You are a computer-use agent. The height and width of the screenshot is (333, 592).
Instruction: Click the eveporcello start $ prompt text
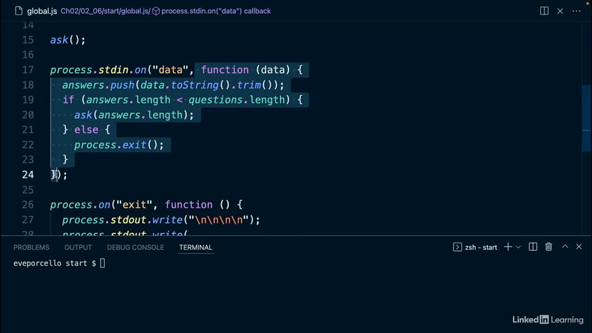55,263
